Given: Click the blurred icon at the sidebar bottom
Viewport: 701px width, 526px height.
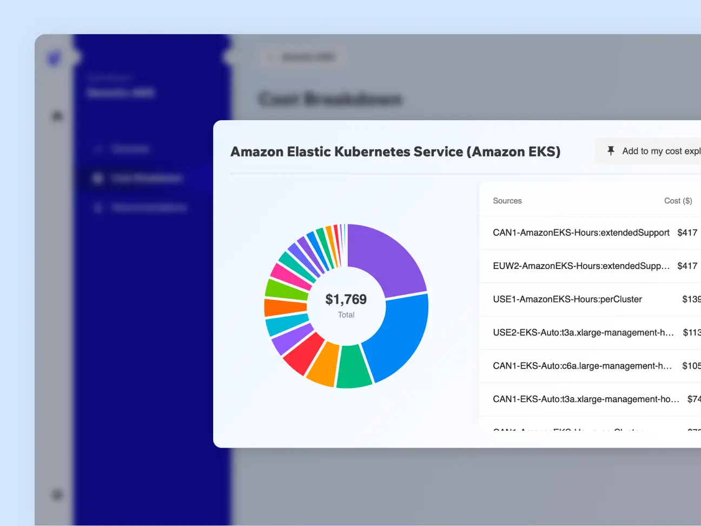Looking at the screenshot, I should [57, 495].
